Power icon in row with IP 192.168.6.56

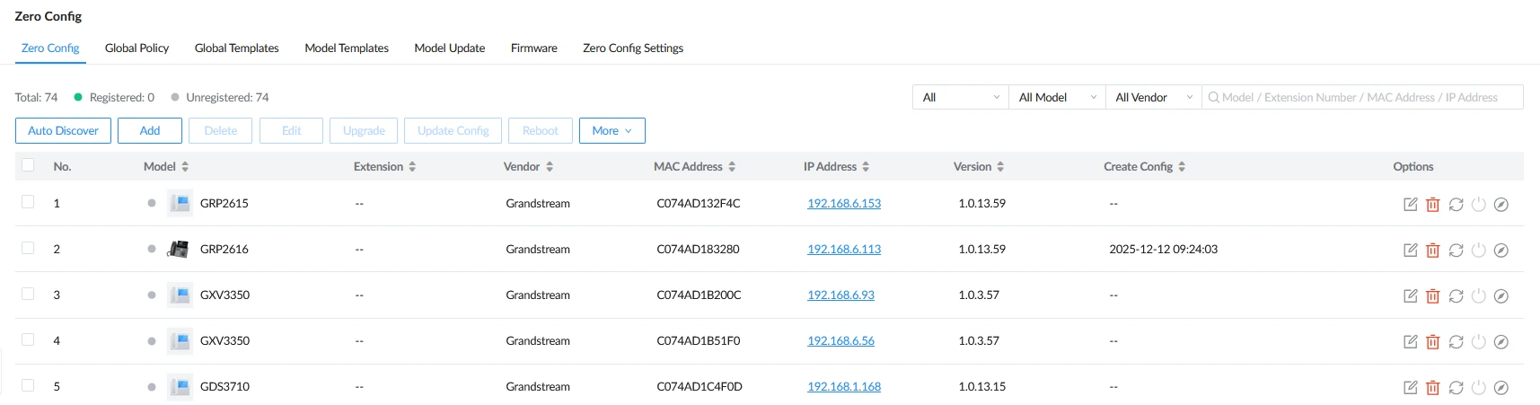click(1478, 342)
